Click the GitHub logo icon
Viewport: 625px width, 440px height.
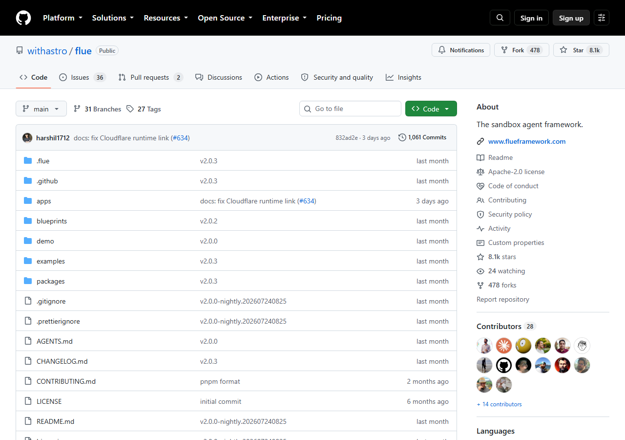point(23,18)
